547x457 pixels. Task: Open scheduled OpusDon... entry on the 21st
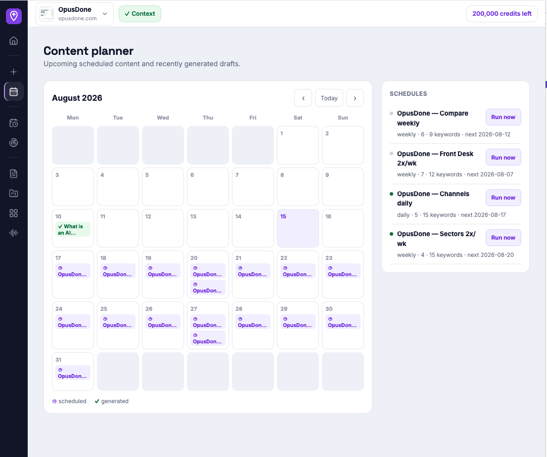tap(253, 271)
